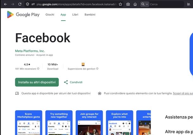This screenshot has height=135, width=193.
Task: Expand the Assistenza section heading
Action: click(179, 117)
